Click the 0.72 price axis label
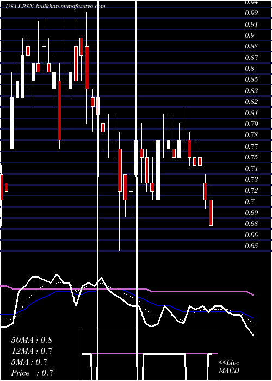This screenshot has width=272, height=381. tap(251, 190)
